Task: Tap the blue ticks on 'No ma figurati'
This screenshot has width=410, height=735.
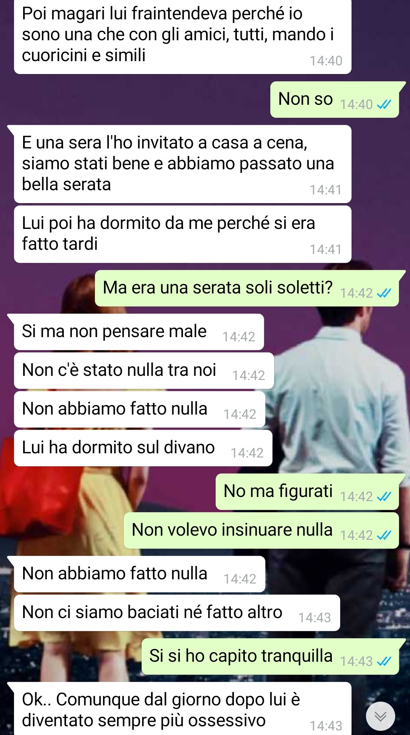Action: pyautogui.click(x=384, y=497)
